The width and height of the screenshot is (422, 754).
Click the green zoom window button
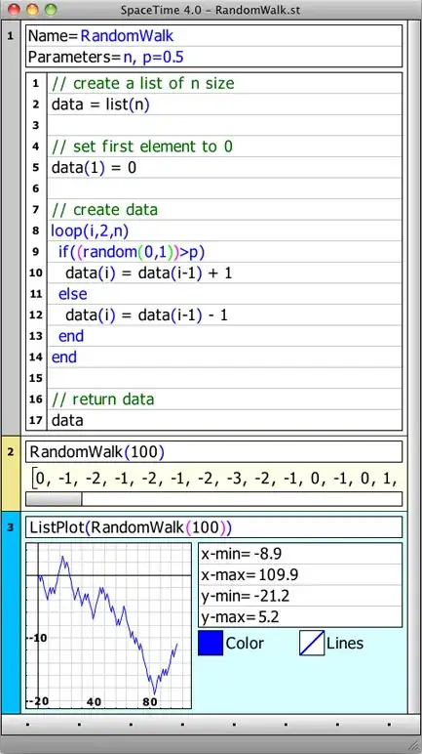51,9
